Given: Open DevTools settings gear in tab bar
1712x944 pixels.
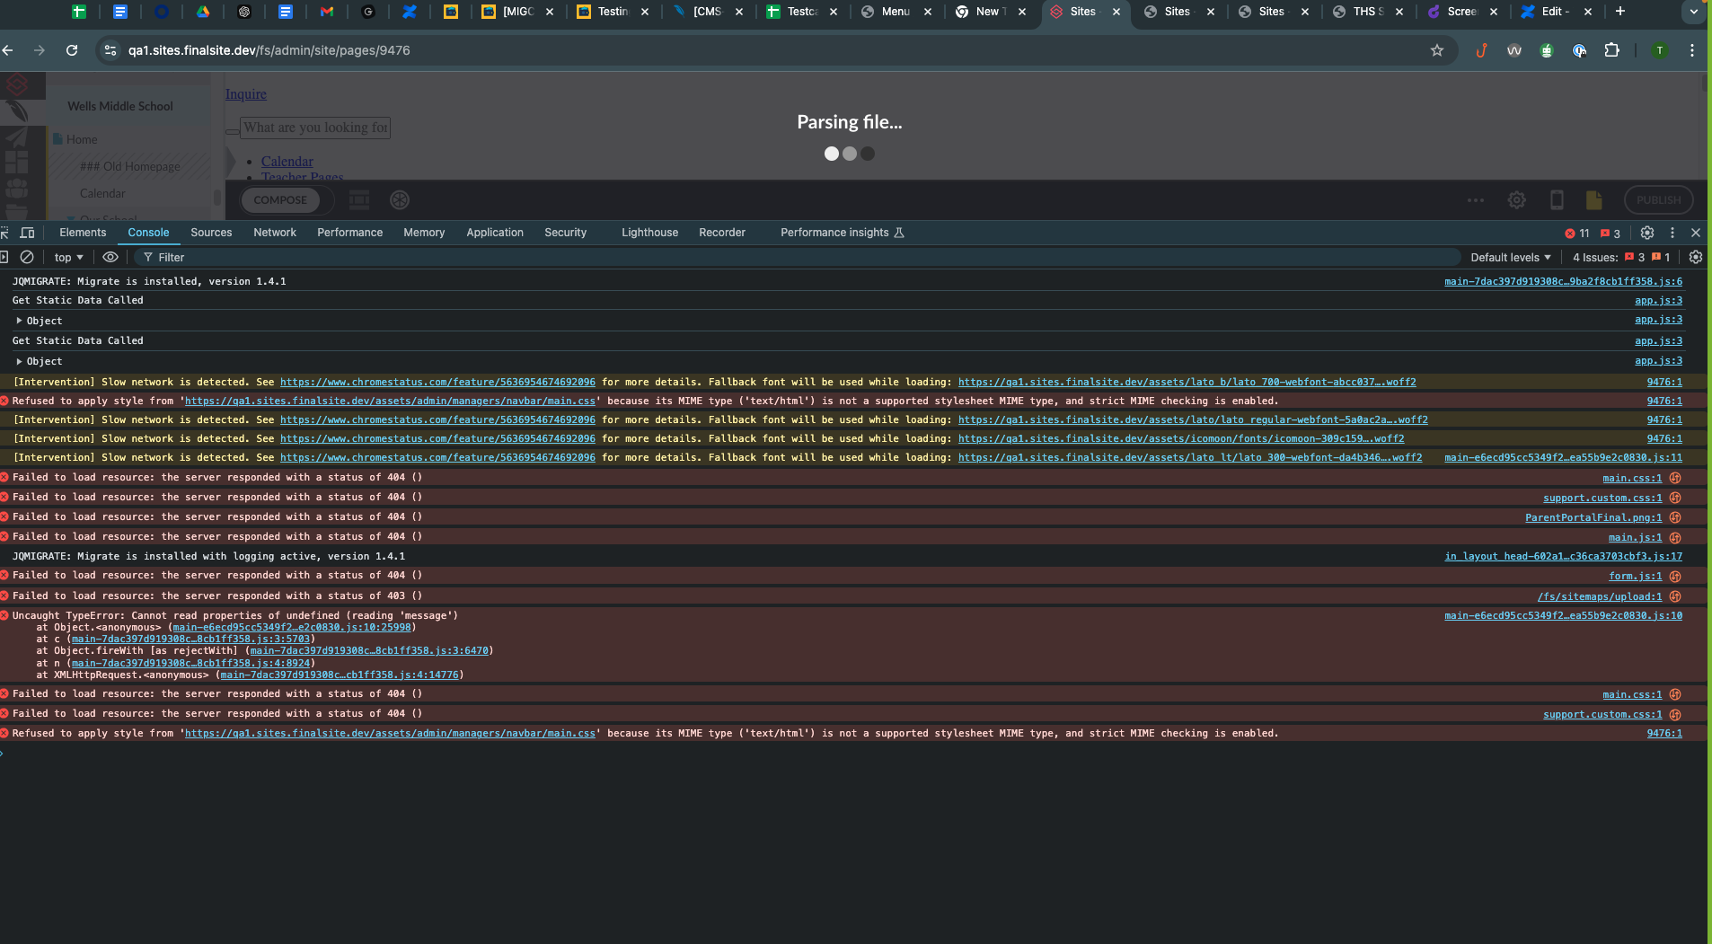Looking at the screenshot, I should (1647, 233).
